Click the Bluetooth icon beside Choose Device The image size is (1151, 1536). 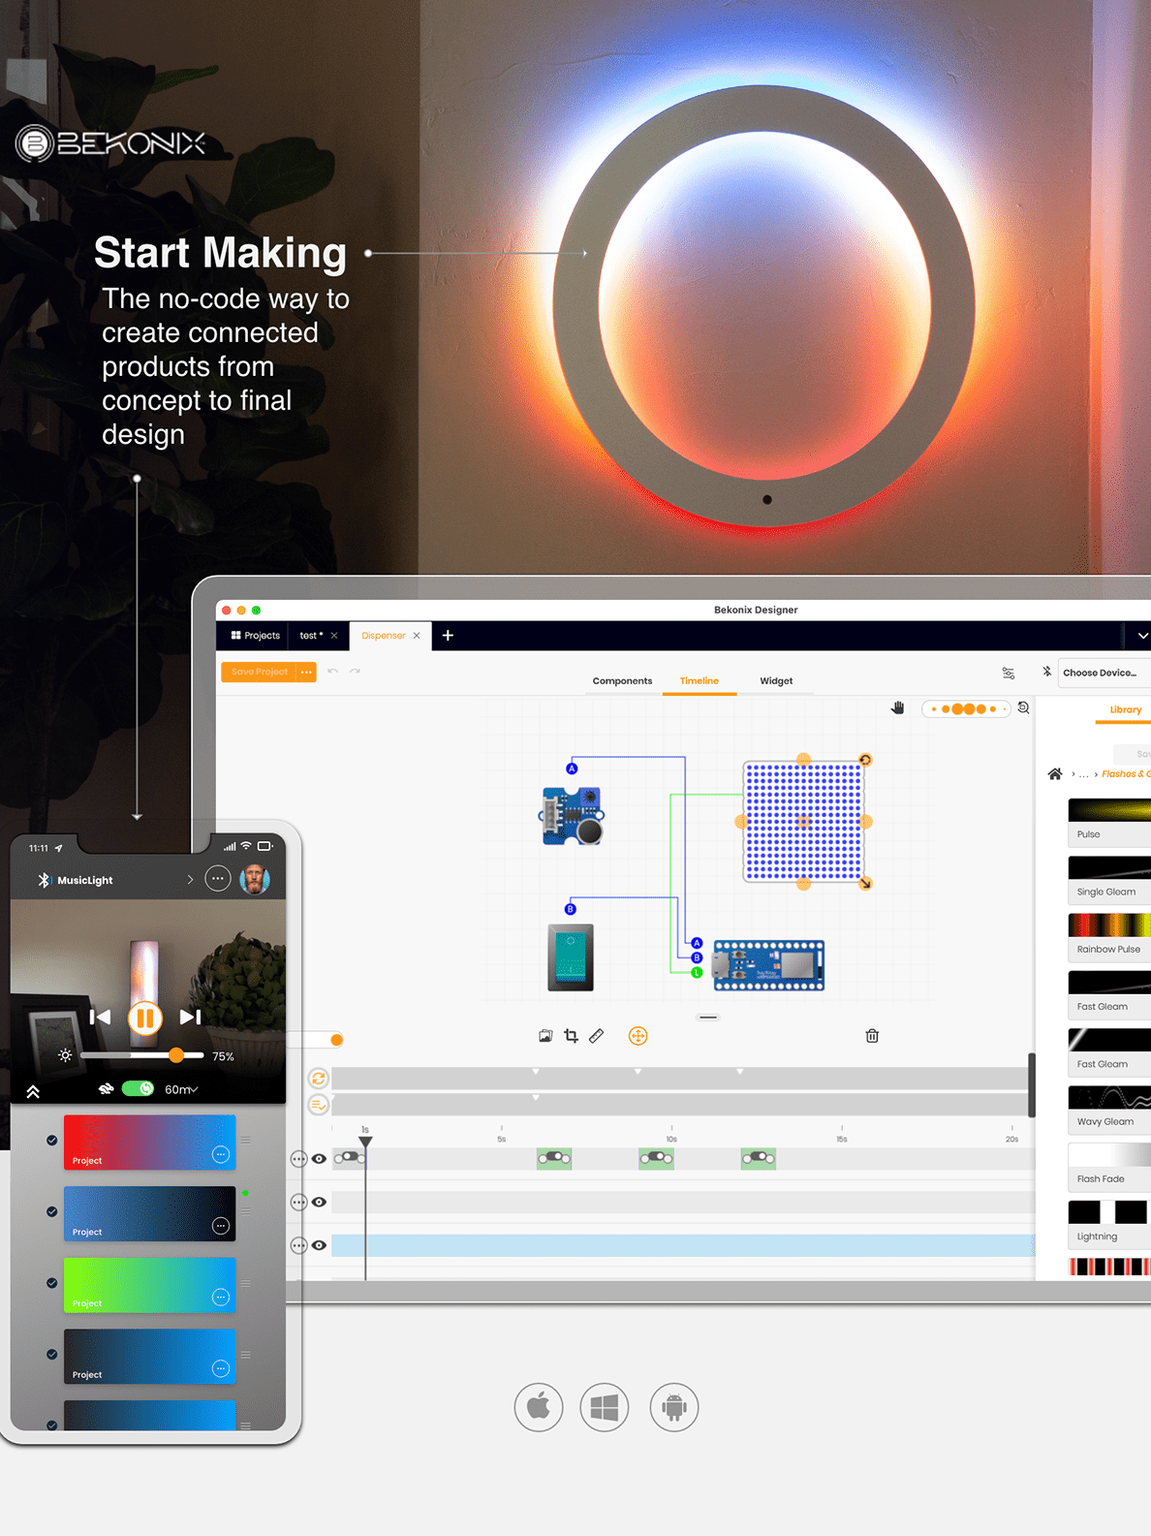click(x=1046, y=672)
